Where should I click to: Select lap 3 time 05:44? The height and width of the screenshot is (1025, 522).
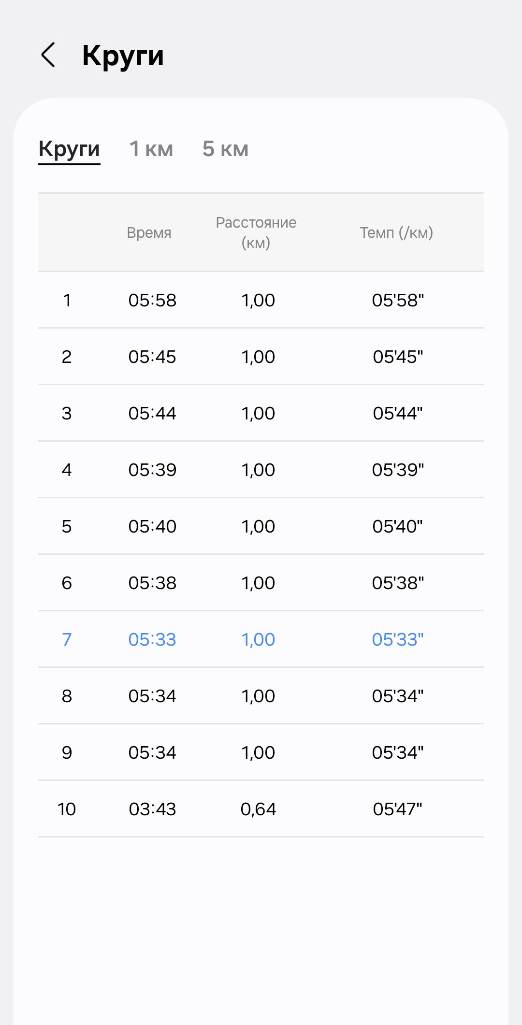(152, 413)
